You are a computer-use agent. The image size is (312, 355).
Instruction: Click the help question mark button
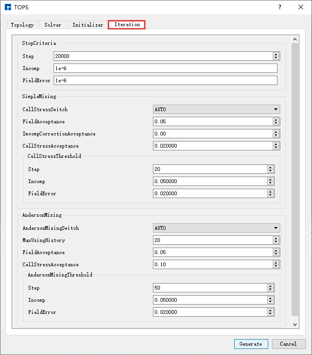[280, 7]
